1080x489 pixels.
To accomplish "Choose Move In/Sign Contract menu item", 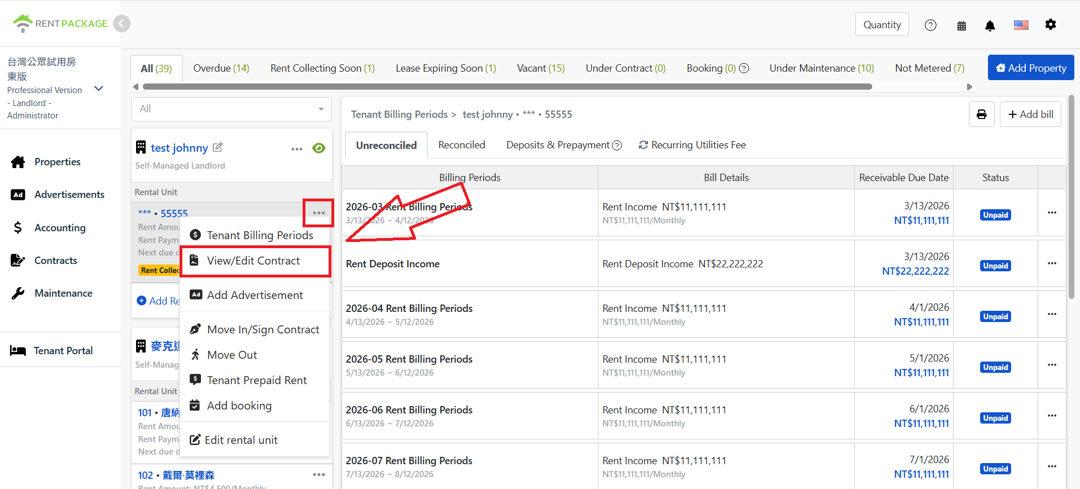I will click(x=255, y=329).
